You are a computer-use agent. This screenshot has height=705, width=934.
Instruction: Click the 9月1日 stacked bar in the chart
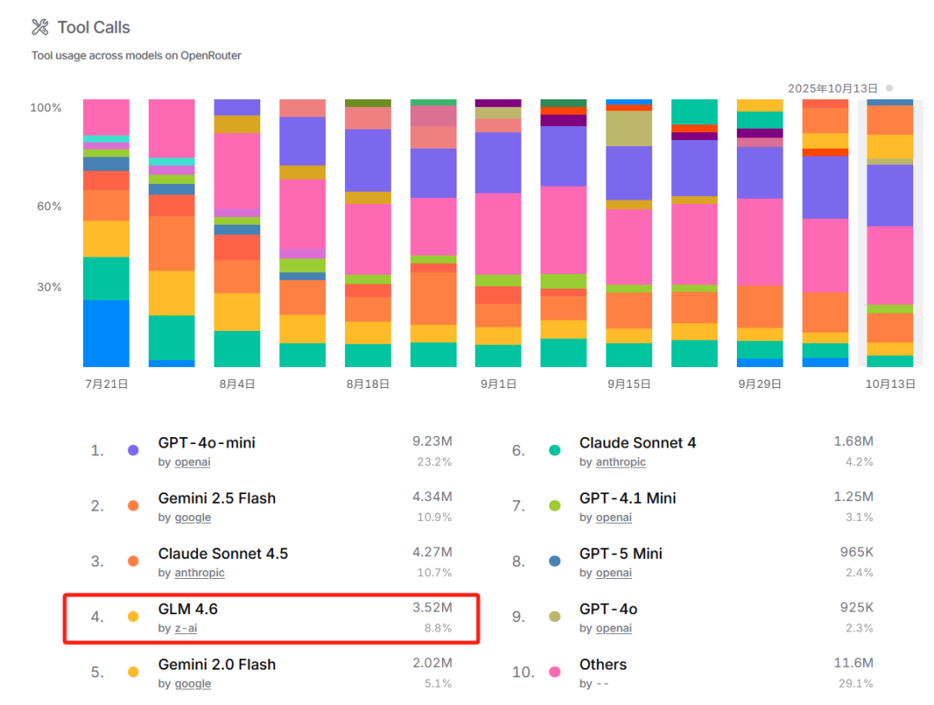(x=498, y=233)
